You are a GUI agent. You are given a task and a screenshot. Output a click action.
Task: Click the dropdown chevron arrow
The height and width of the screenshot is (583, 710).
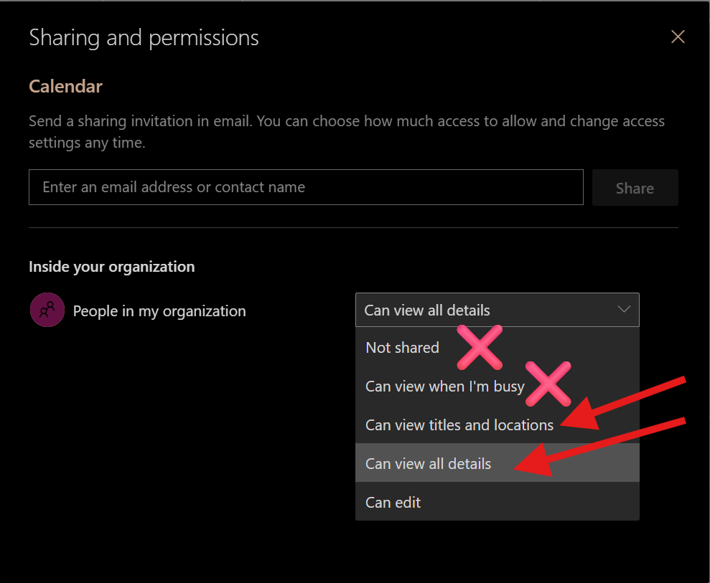(x=624, y=309)
